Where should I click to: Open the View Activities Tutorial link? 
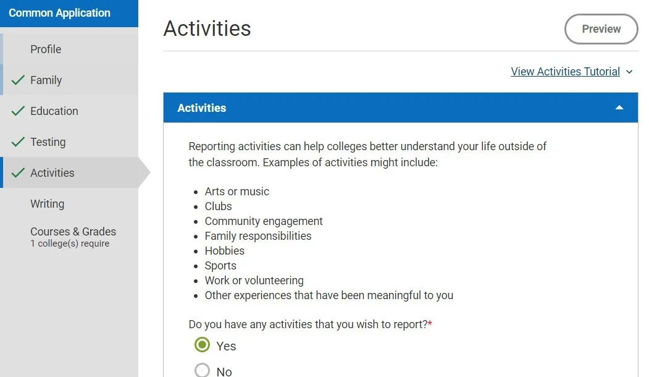click(565, 72)
